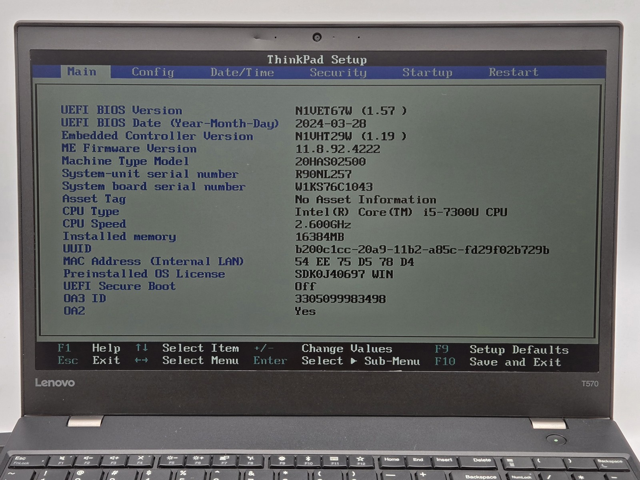This screenshot has height=480, width=640.
Task: Click the Select Item hint
Action: tap(201, 348)
